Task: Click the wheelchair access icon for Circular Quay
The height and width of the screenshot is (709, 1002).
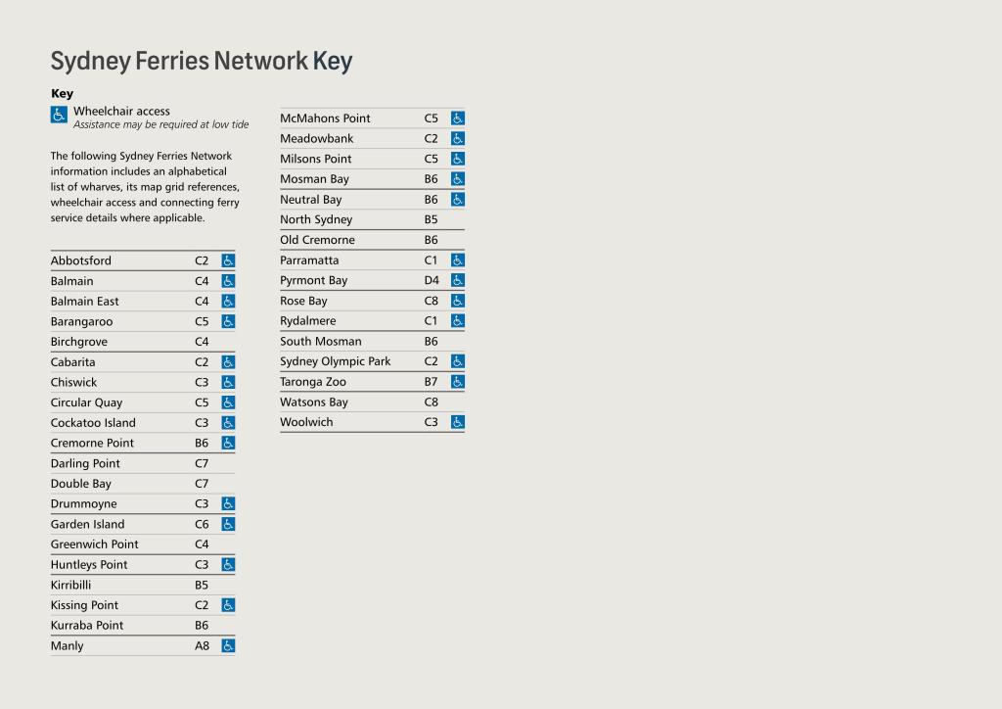Action: point(228,402)
